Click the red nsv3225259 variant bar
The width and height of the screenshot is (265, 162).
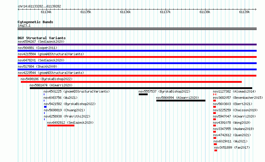[x=214, y=113]
